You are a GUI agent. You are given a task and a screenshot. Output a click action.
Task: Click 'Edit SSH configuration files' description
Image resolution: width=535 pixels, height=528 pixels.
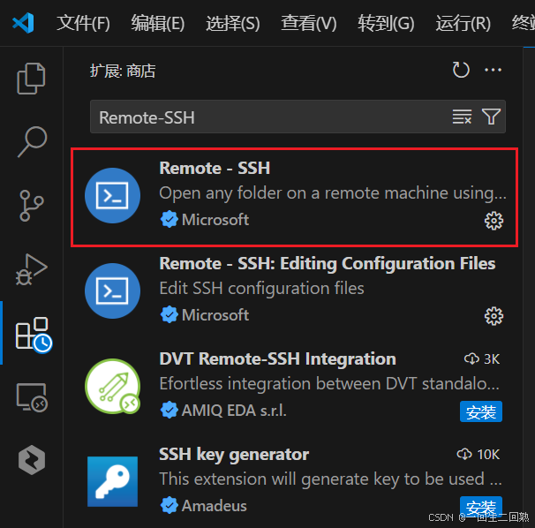pos(261,289)
